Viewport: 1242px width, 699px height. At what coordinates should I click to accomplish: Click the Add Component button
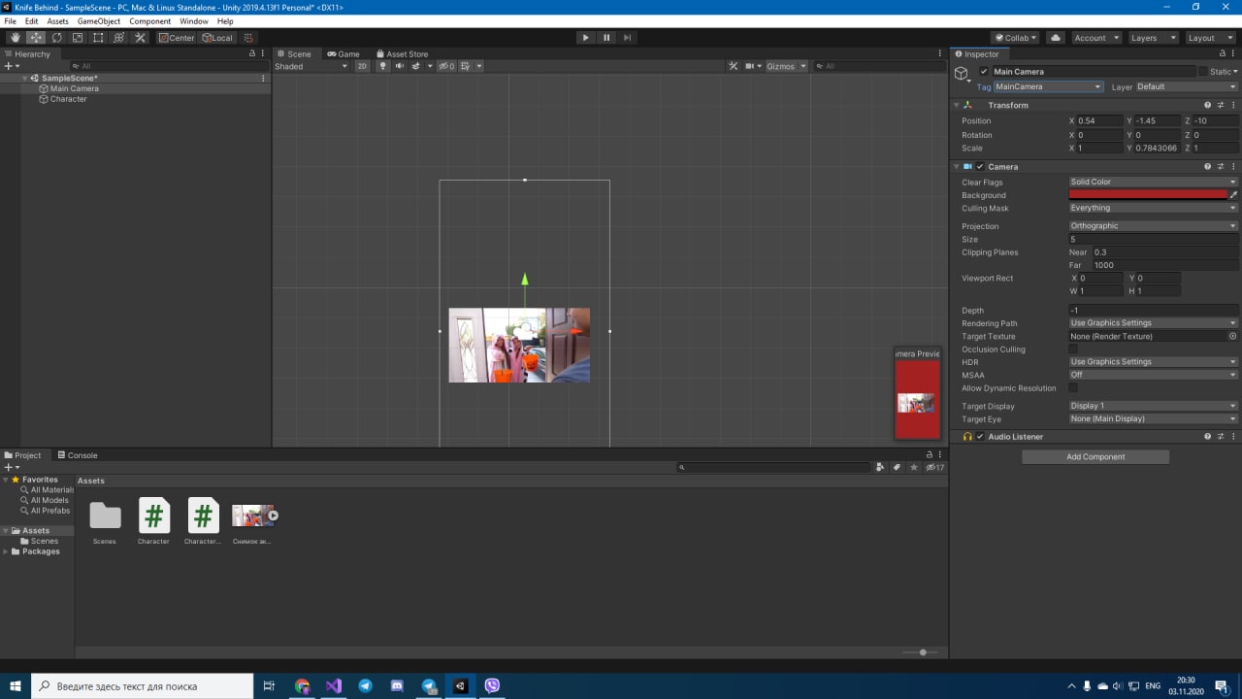(1095, 456)
